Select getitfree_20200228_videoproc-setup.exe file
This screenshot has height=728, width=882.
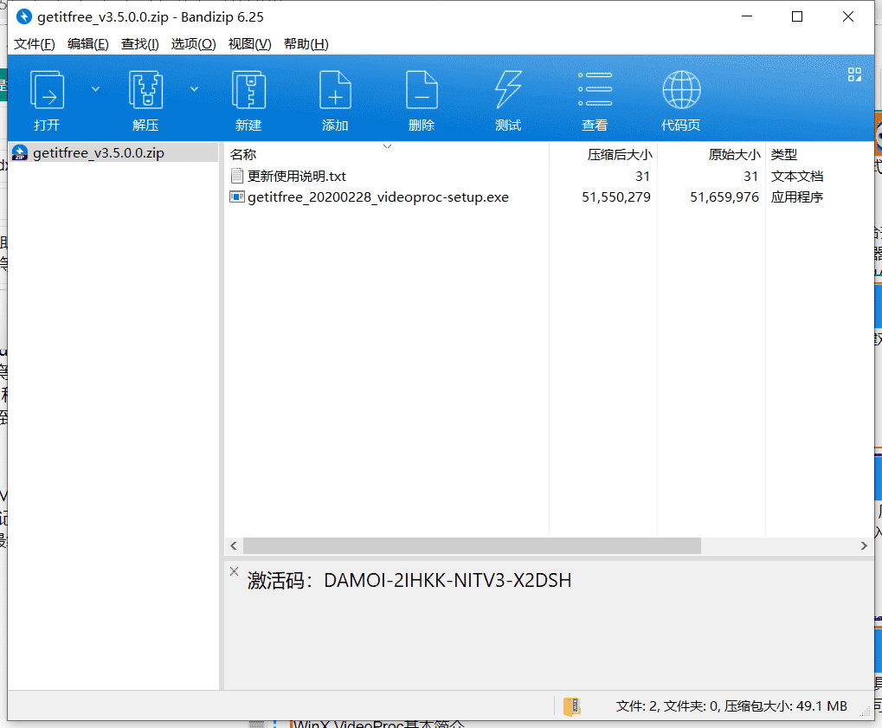[x=378, y=196]
